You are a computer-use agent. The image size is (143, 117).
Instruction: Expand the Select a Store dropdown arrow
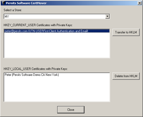[x=108, y=16]
